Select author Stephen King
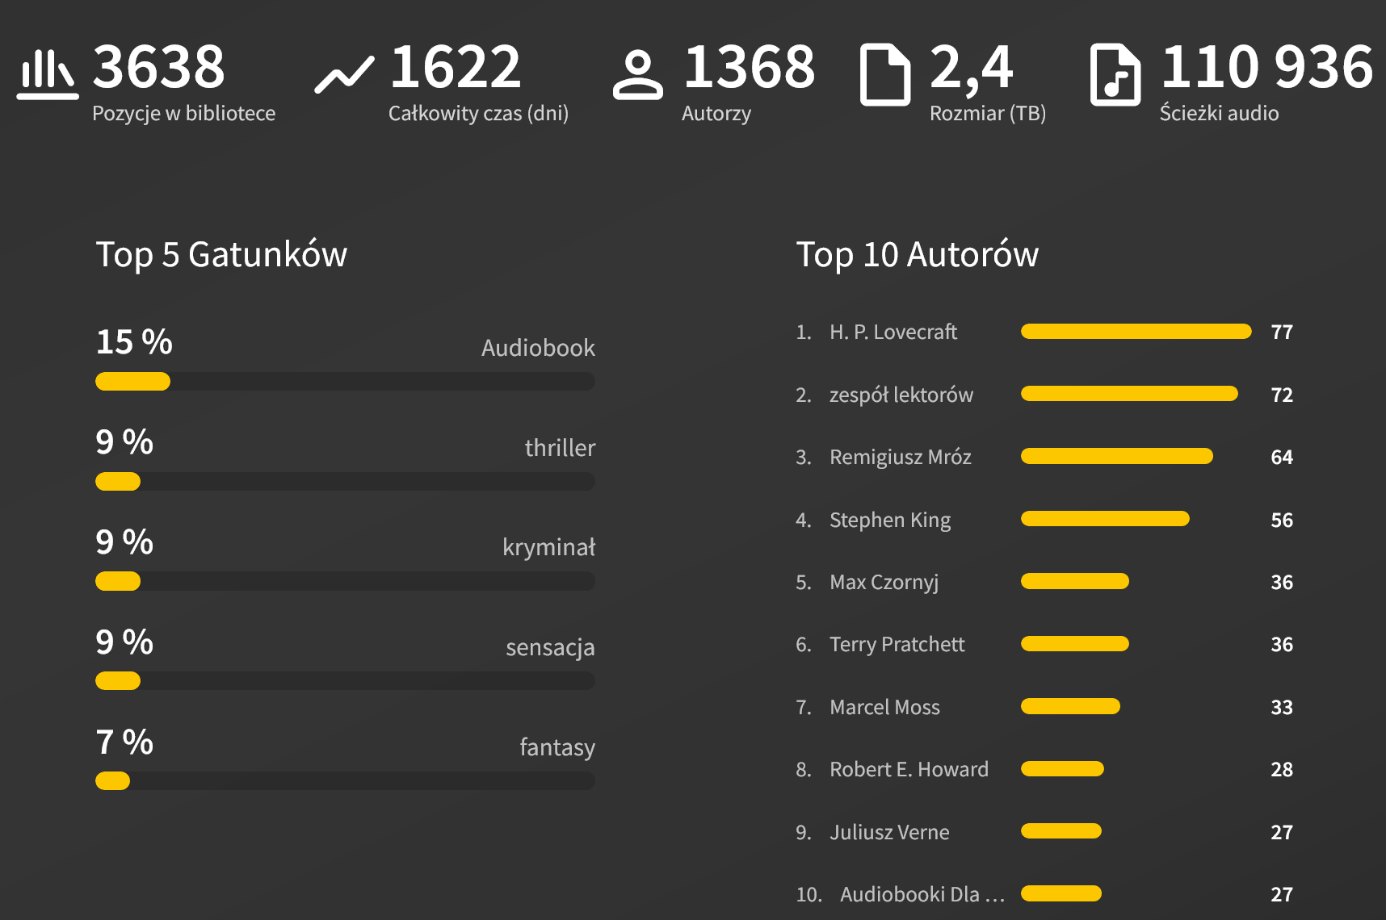Screen dimensions: 1386x920 [889, 520]
